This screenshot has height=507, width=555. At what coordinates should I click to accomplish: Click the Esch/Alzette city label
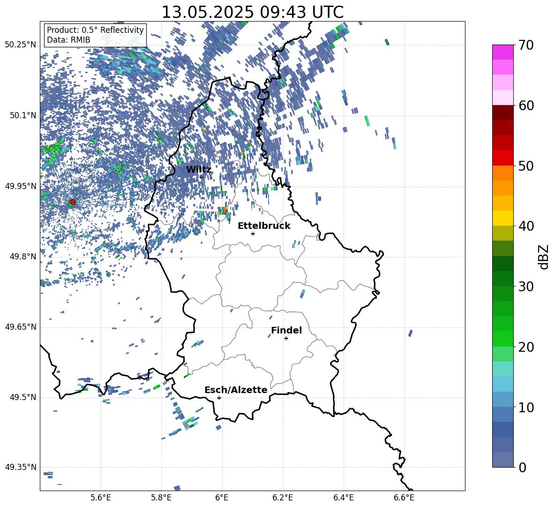pyautogui.click(x=236, y=390)
